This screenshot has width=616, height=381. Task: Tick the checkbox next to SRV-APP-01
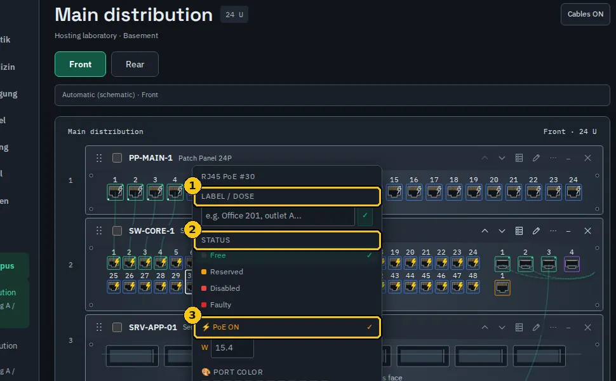point(117,327)
